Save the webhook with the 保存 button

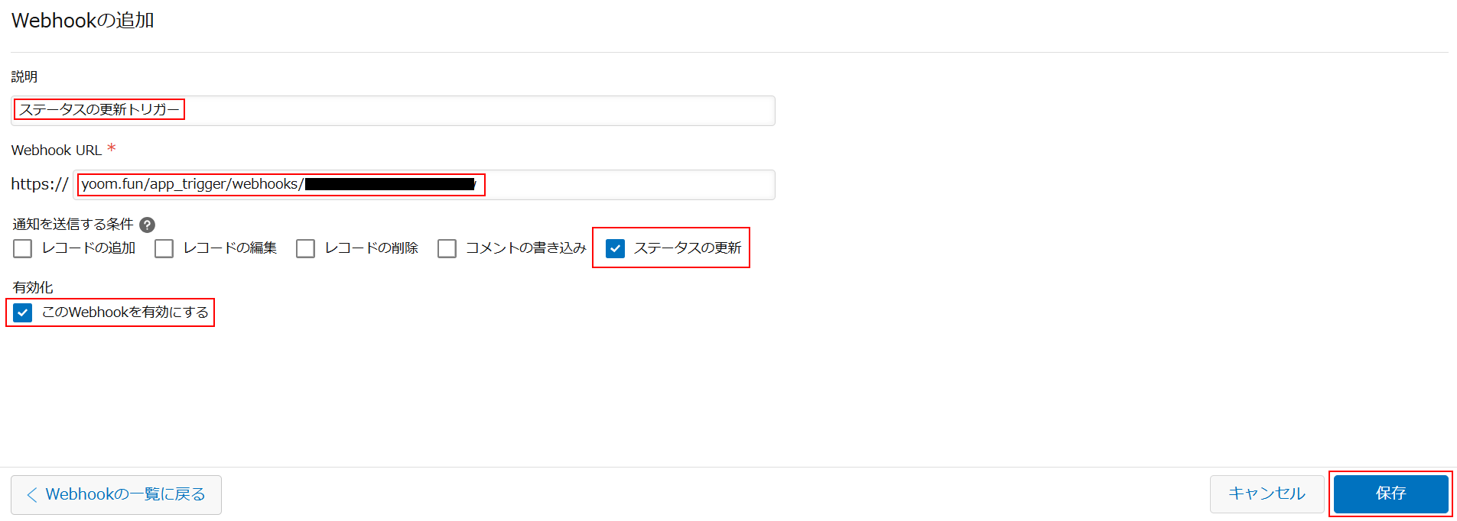point(1390,493)
